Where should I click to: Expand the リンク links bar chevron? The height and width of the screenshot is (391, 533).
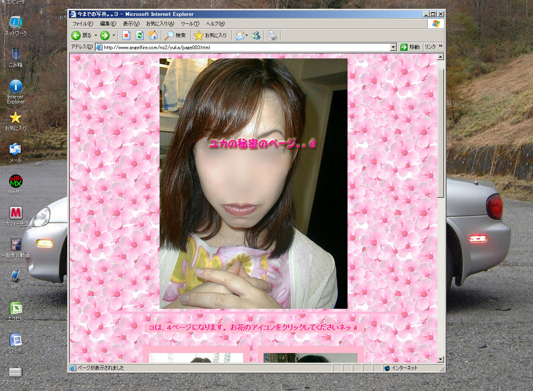tap(440, 47)
